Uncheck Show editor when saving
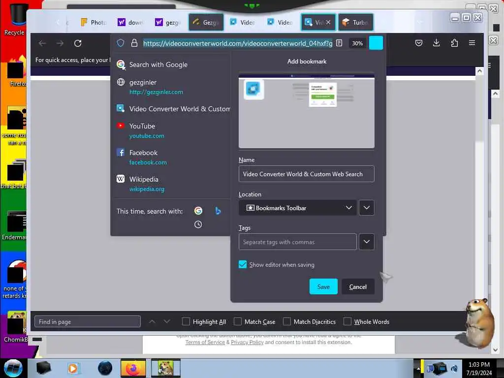The height and width of the screenshot is (378, 504). point(243,264)
